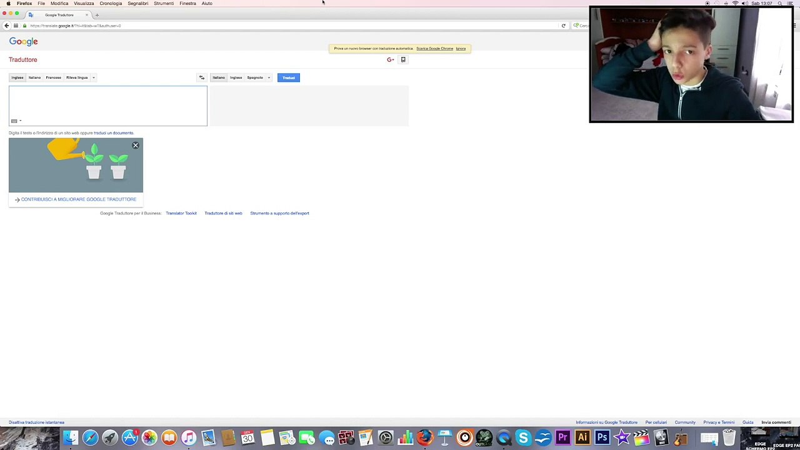Screen dimensions: 800x450
Task: Launch Safari from the Dock
Action: pos(90,437)
